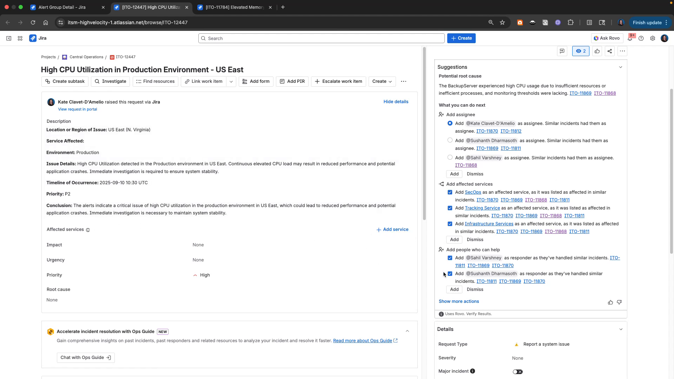The height and width of the screenshot is (379, 674).
Task: Open the Link work item dropdown arrow
Action: click(231, 81)
